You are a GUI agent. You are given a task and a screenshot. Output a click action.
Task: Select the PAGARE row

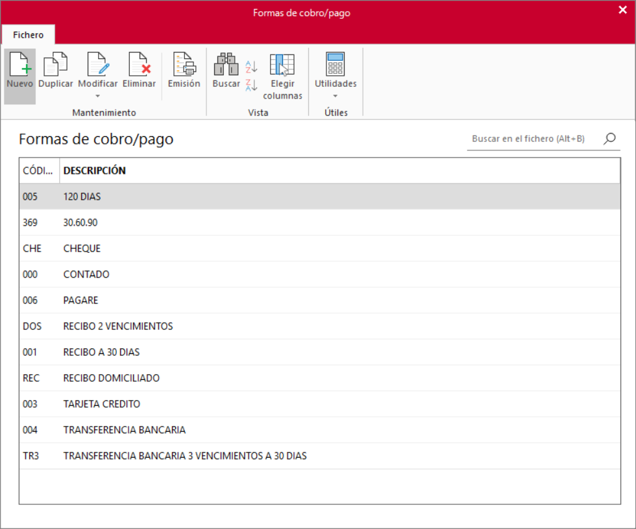point(319,300)
